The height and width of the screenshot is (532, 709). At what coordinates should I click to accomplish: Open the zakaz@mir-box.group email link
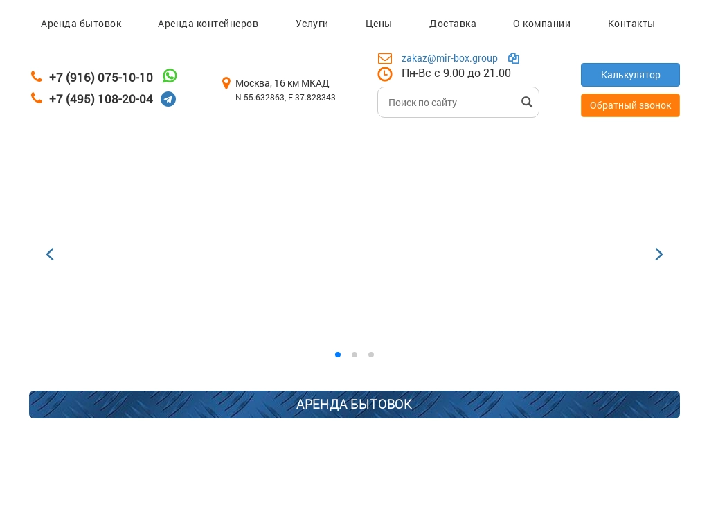click(x=449, y=58)
